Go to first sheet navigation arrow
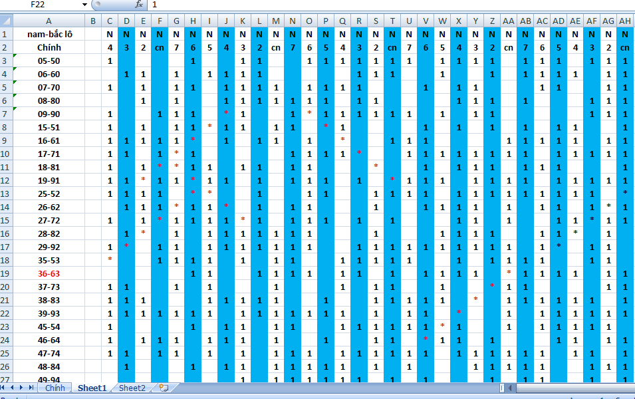635x399 pixels. pyautogui.click(x=4, y=388)
